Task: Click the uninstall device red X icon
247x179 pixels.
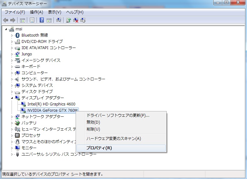Action: point(76,20)
